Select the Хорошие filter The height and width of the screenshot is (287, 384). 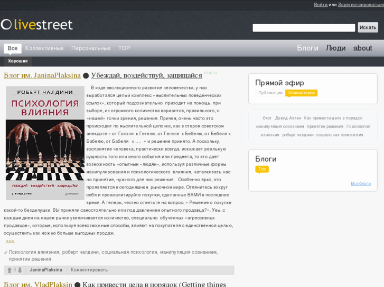tap(17, 61)
